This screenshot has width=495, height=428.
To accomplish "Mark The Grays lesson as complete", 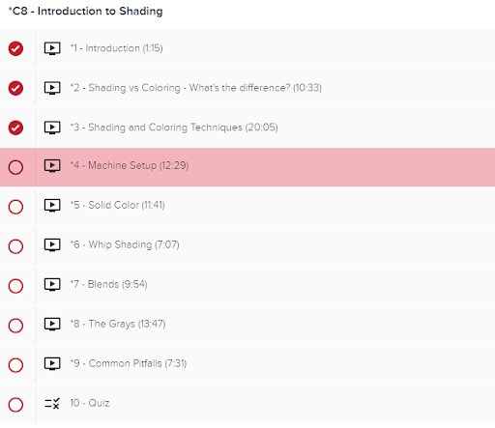I will (15, 326).
